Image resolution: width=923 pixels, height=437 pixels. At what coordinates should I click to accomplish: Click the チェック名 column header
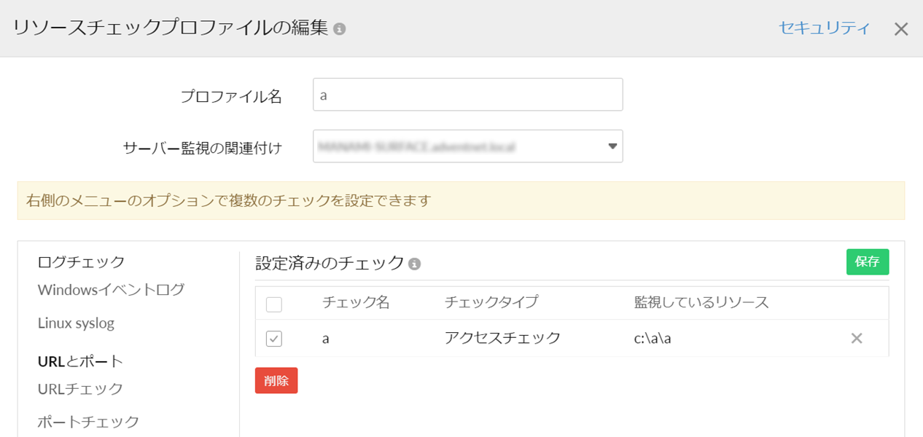click(356, 302)
